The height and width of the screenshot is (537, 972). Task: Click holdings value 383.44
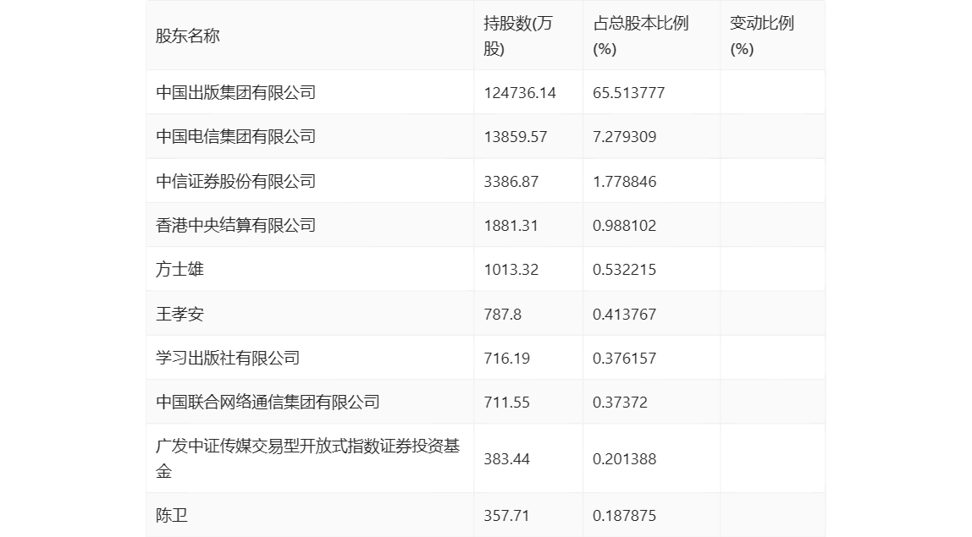point(507,459)
